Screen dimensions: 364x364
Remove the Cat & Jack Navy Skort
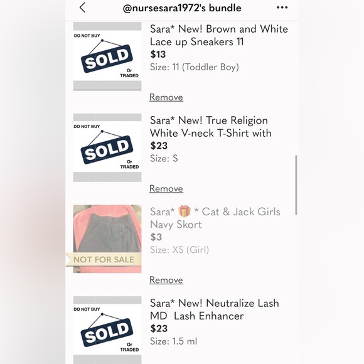tap(166, 280)
